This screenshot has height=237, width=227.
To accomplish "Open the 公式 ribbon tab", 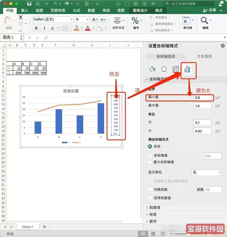I will [x=77, y=11].
